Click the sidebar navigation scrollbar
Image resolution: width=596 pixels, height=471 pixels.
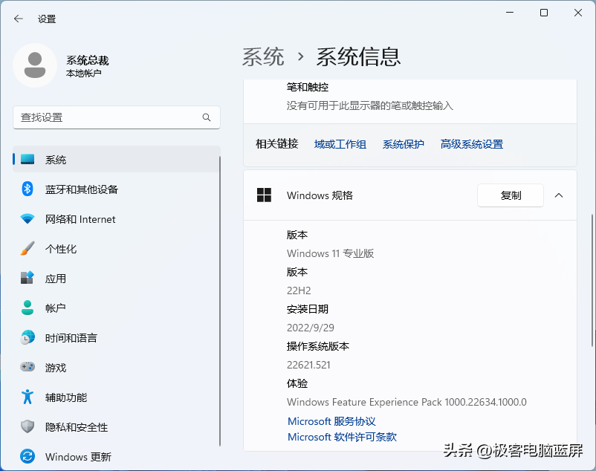[220, 300]
